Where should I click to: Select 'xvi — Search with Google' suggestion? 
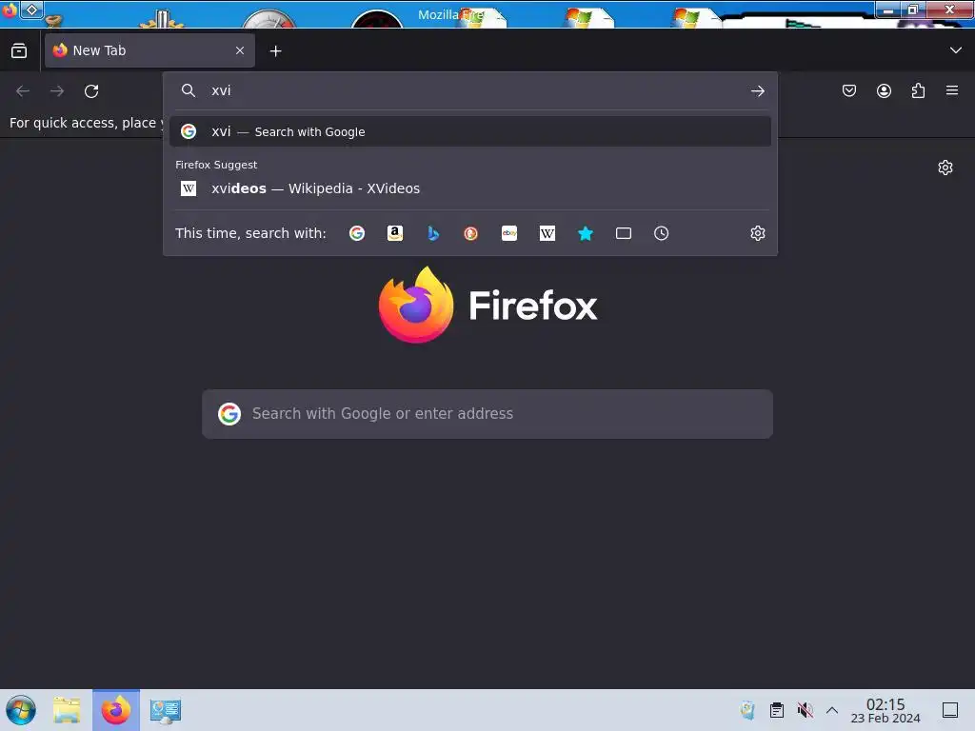[470, 131]
